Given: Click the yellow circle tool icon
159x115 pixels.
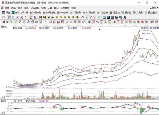Looking at the screenshot, I should click(x=106, y=22).
